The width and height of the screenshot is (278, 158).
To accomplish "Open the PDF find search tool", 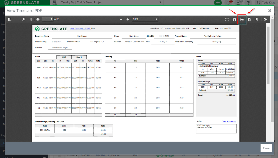I will [x=24, y=19].
